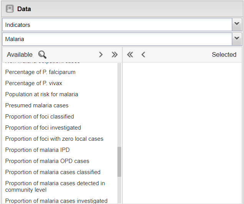The height and width of the screenshot is (204, 244).
Task: Pick Presumed malaria cases indicator
Action: pos(37,105)
